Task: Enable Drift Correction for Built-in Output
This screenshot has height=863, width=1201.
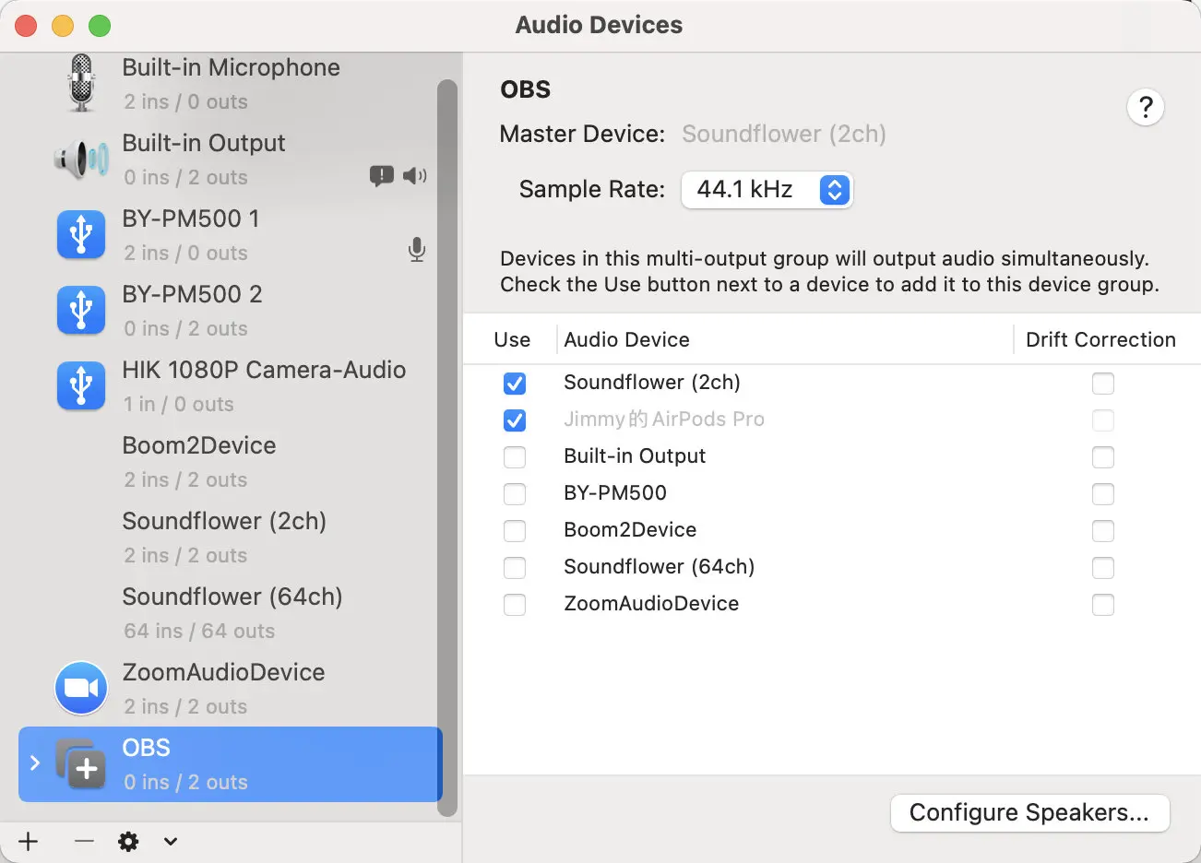Action: 1103,457
